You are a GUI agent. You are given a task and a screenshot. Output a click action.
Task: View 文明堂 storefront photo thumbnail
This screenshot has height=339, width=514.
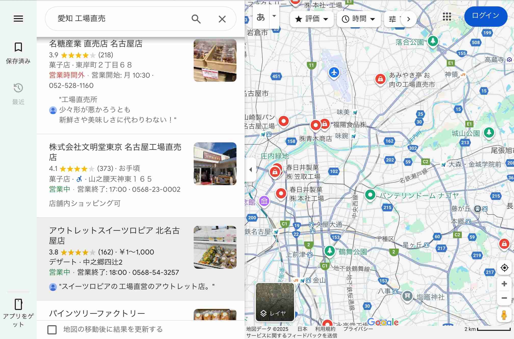point(215,164)
